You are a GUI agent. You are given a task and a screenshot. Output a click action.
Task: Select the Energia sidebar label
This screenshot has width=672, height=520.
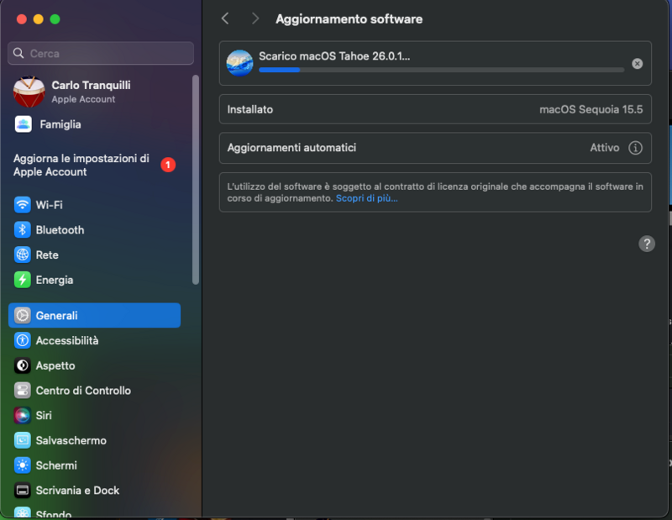[x=55, y=280]
